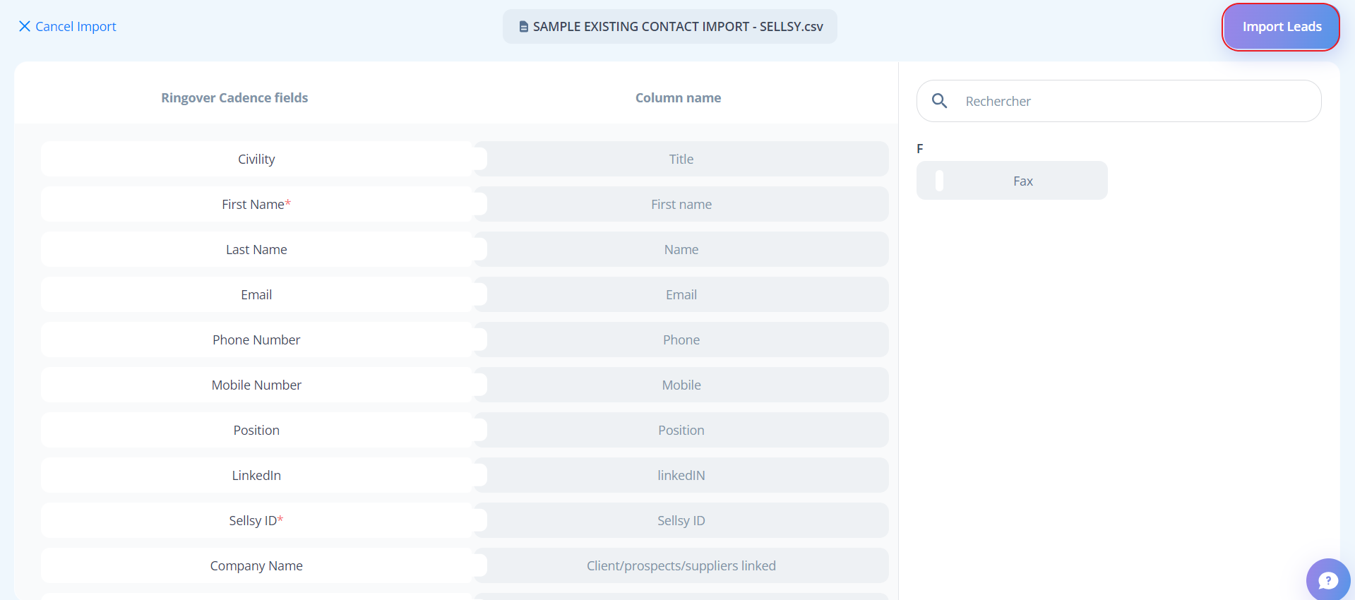1355x600 pixels.
Task: Click the Civility field row
Action: [257, 159]
